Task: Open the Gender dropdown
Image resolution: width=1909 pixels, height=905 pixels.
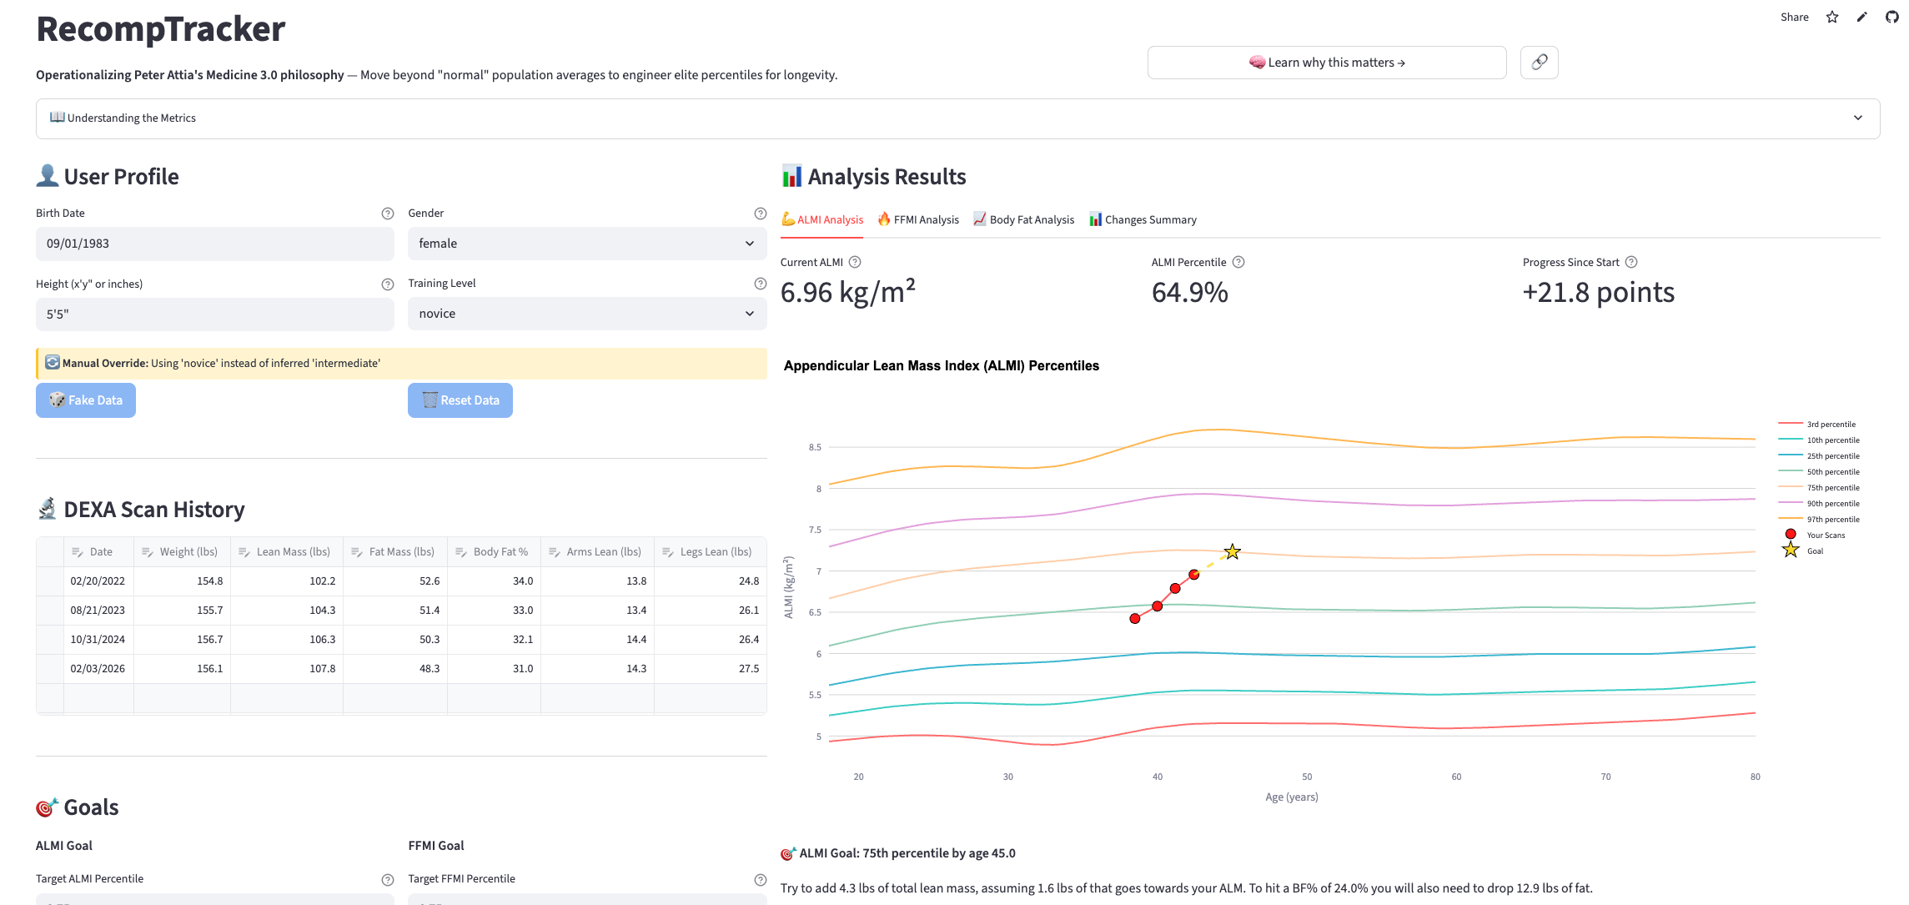Action: point(586,244)
